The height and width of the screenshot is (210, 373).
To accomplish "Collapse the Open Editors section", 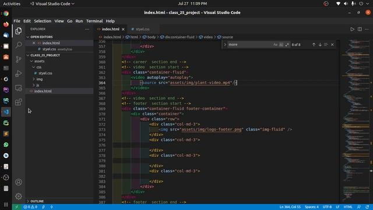I will (28, 37).
